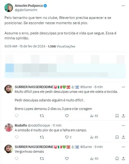Screen dimensions: 129x164
Task: Open the main tweet's three-dot menu
Action: point(123,6)
